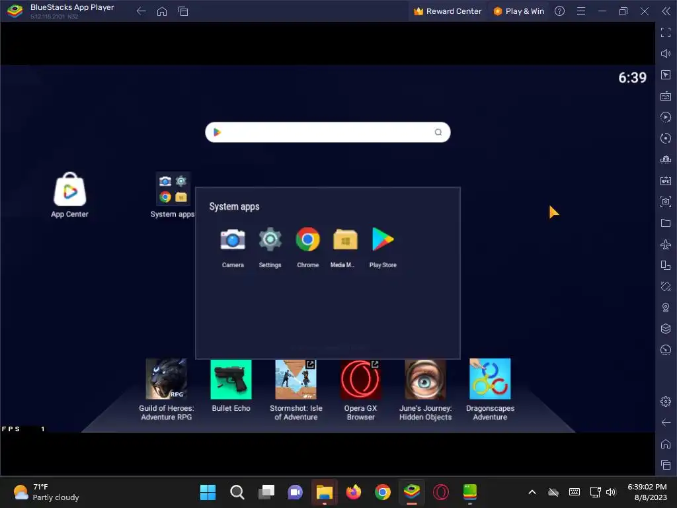
Task: Open Dragonscapes Adventure game
Action: [x=490, y=379]
